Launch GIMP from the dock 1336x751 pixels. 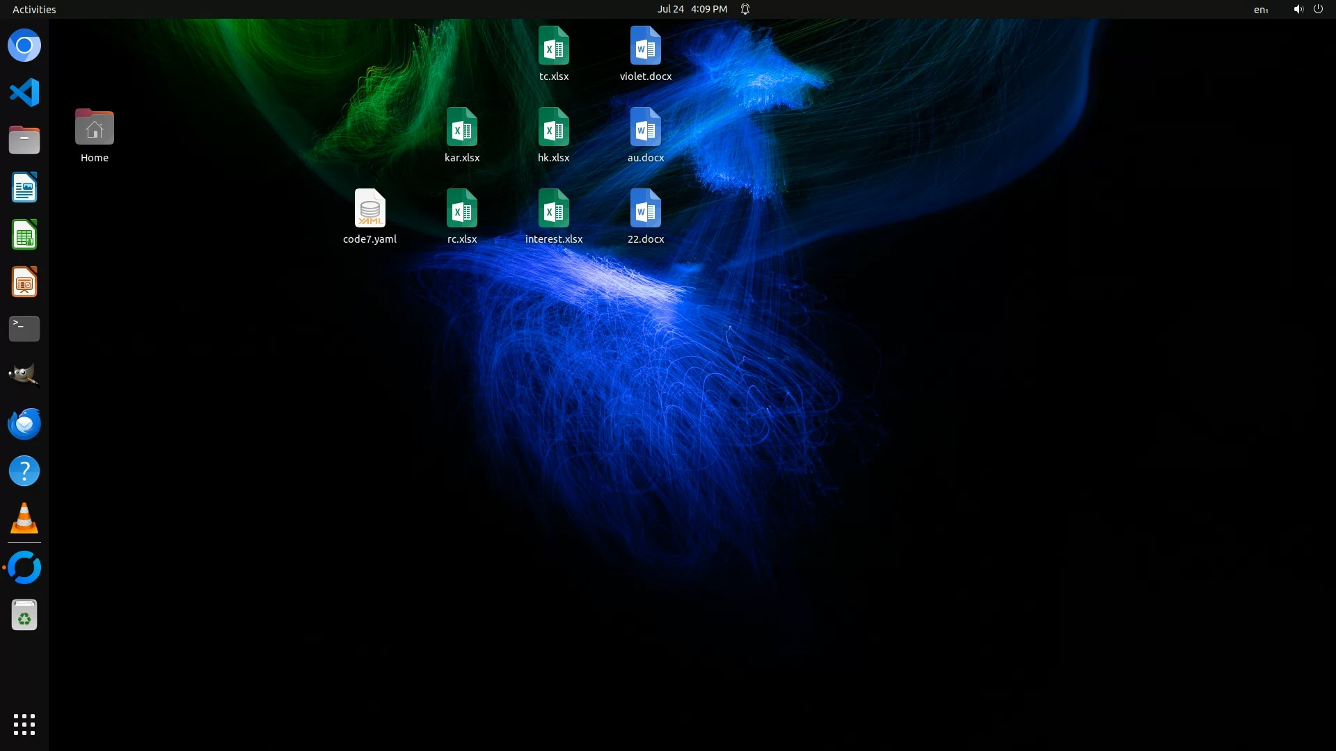24,375
